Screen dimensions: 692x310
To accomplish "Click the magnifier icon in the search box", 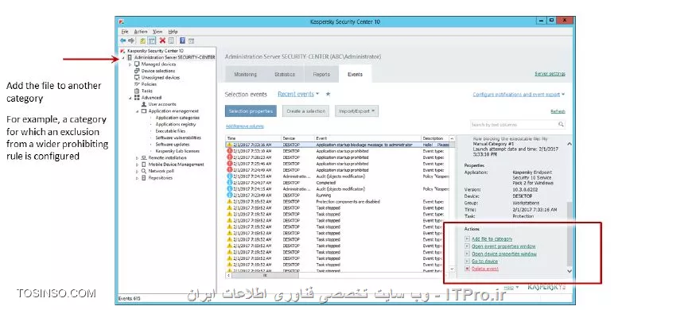I will pos(561,124).
